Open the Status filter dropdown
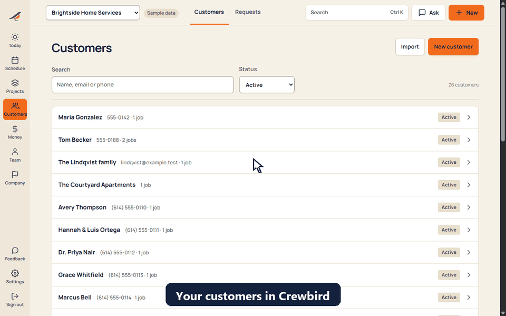The image size is (506, 316). [x=267, y=85]
